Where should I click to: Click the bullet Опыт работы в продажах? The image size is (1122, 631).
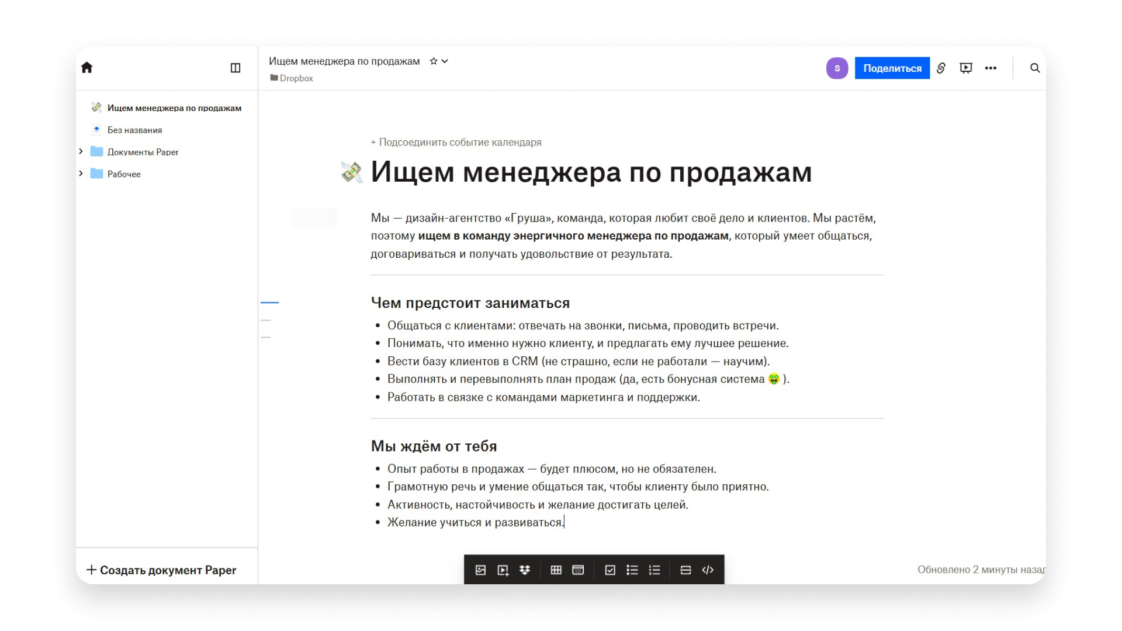(x=552, y=469)
